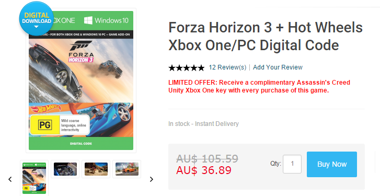
Task: Click Add Your Review link
Action: coord(278,67)
